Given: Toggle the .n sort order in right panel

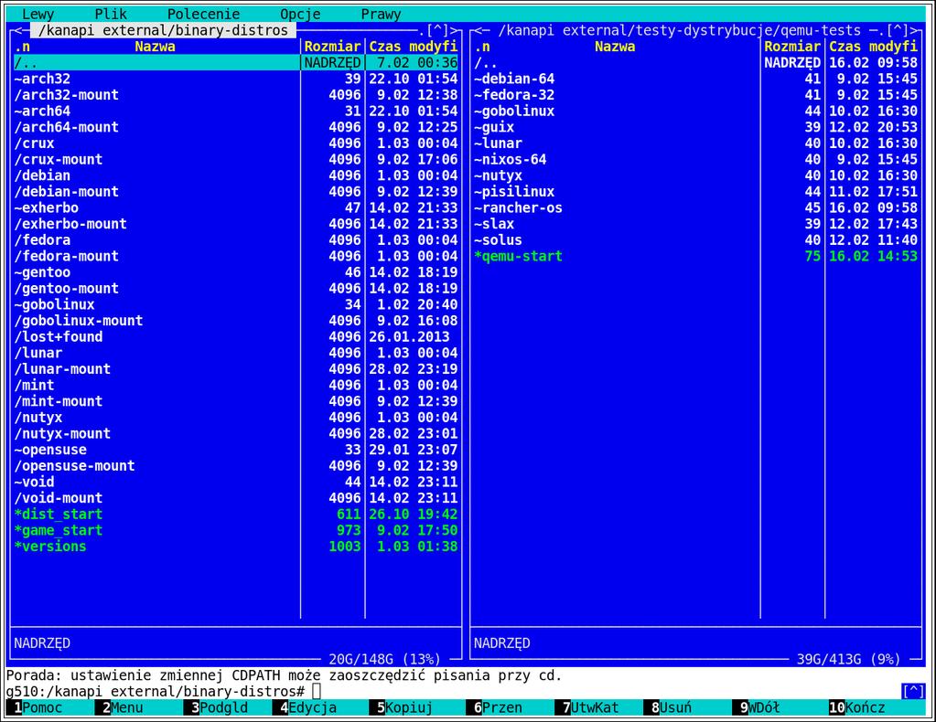Looking at the screenshot, I should coord(482,47).
